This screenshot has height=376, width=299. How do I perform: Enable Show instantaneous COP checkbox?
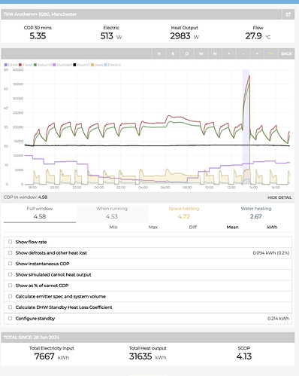coord(10,264)
